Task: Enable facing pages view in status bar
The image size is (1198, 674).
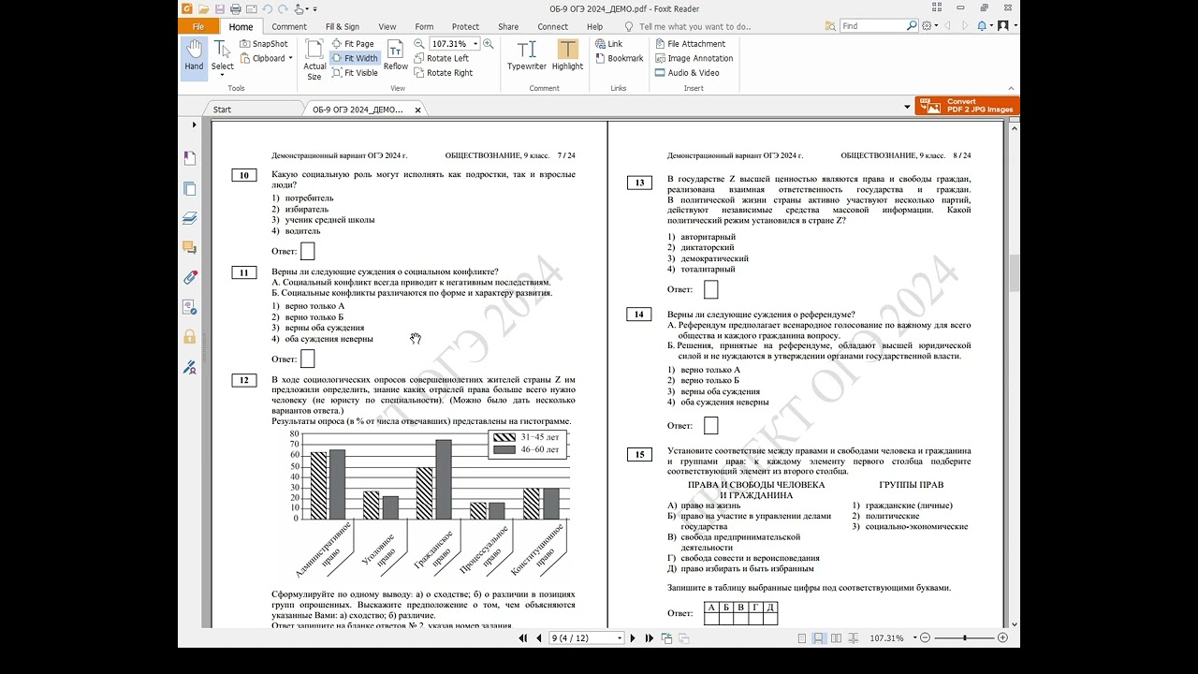Action: click(x=836, y=638)
